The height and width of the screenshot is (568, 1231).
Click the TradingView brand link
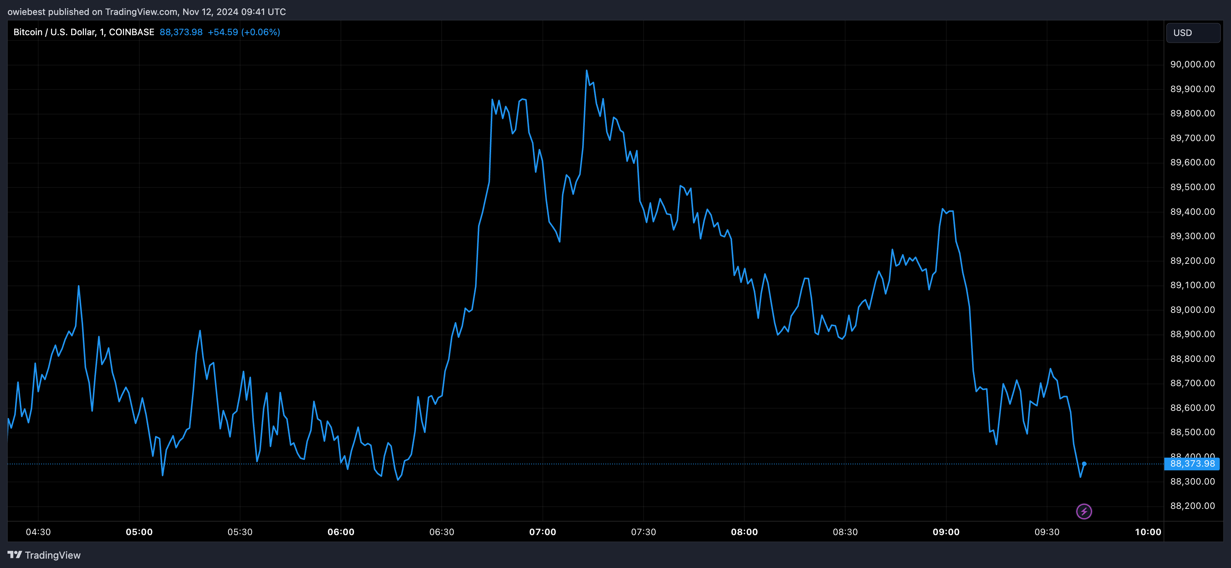[x=44, y=555]
